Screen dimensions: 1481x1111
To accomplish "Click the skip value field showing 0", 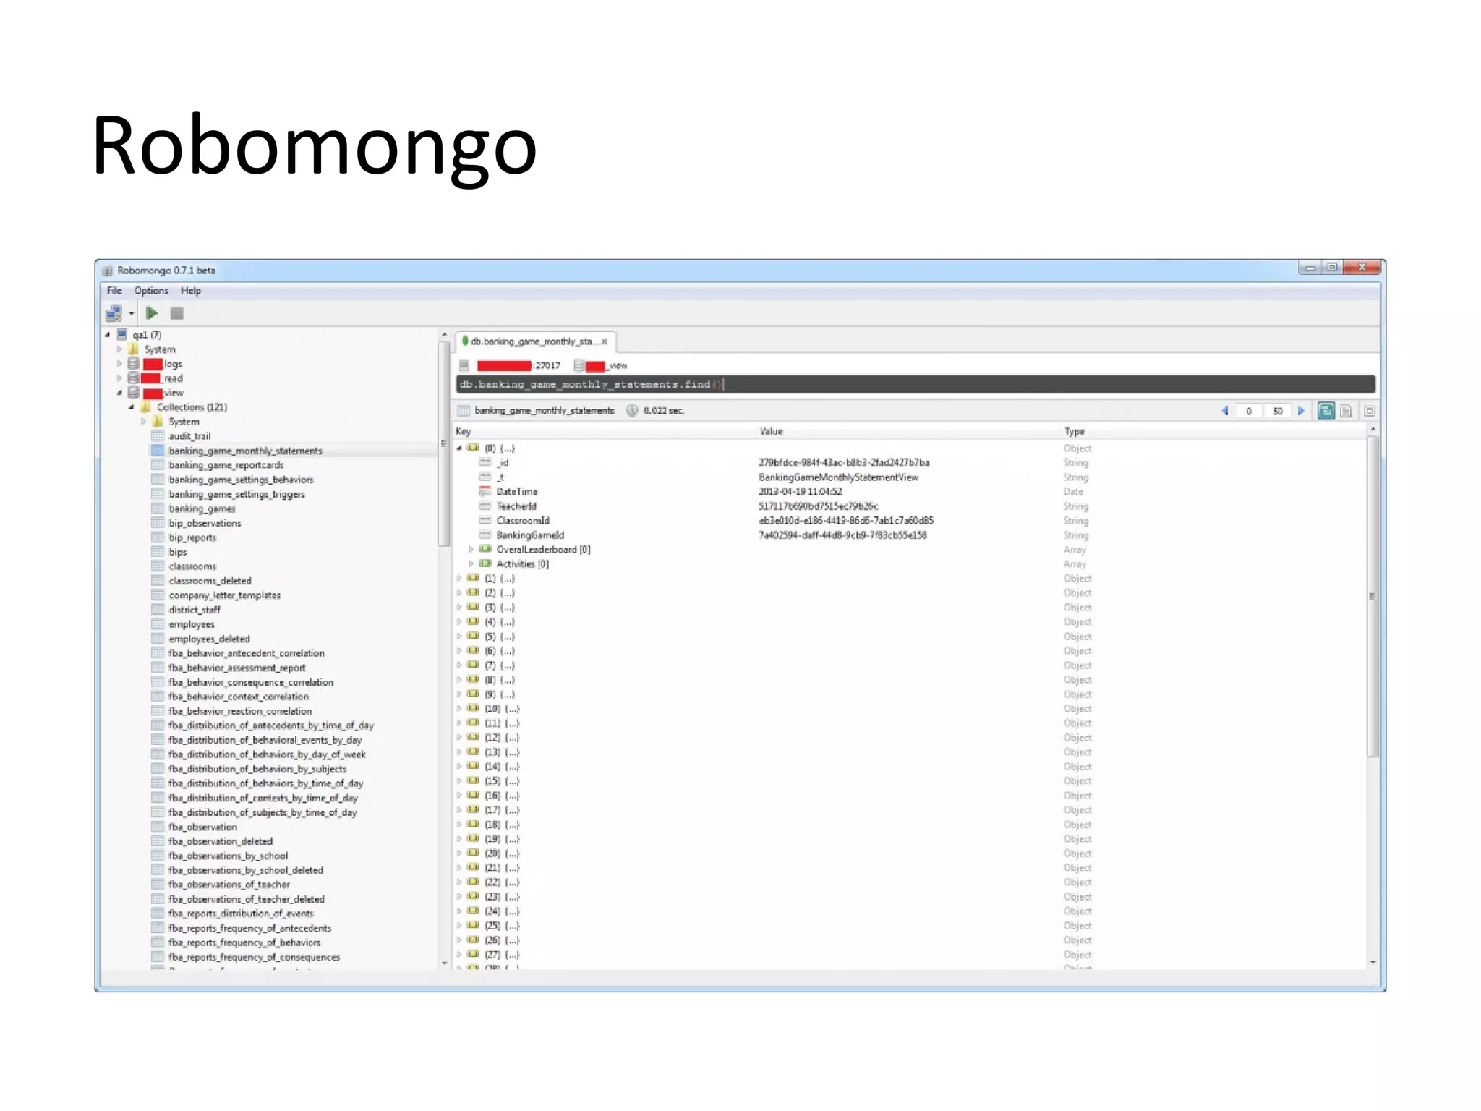I will [1249, 411].
